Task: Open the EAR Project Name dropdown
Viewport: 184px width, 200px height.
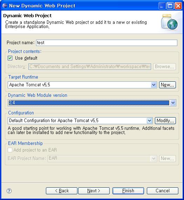Action: (x=154, y=159)
